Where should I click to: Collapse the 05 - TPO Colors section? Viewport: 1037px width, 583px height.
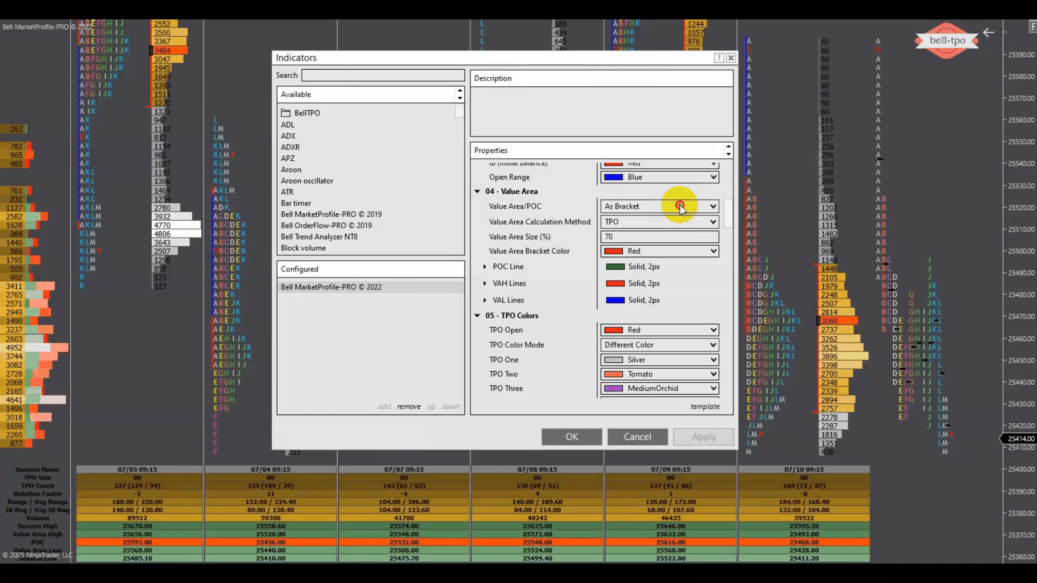(x=477, y=315)
